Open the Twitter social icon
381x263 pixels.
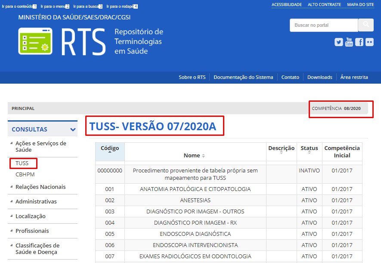click(339, 42)
